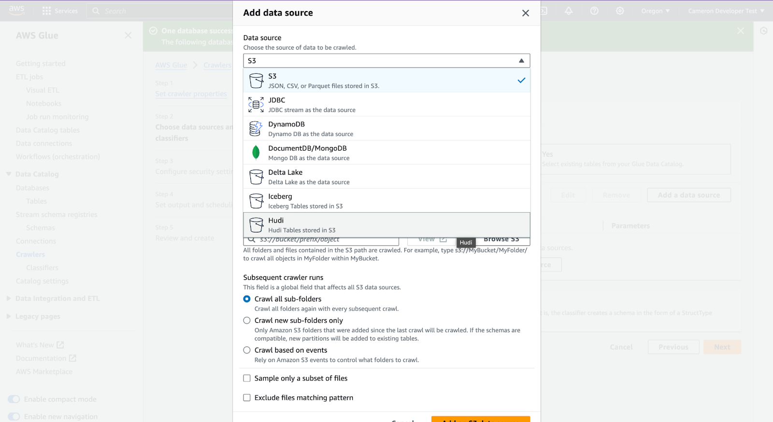The height and width of the screenshot is (422, 773).
Task: Click the Documentation external link icon
Action: [x=72, y=358]
